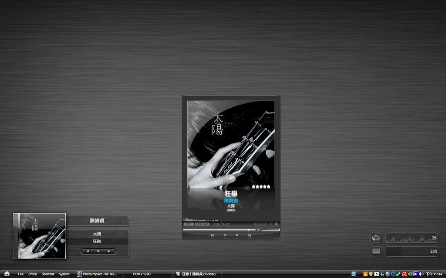Click the blue play-arrow tray icon

[416, 274]
